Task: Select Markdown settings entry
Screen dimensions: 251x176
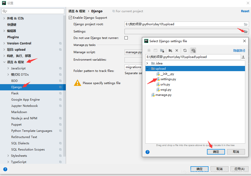Action: tap(19, 112)
